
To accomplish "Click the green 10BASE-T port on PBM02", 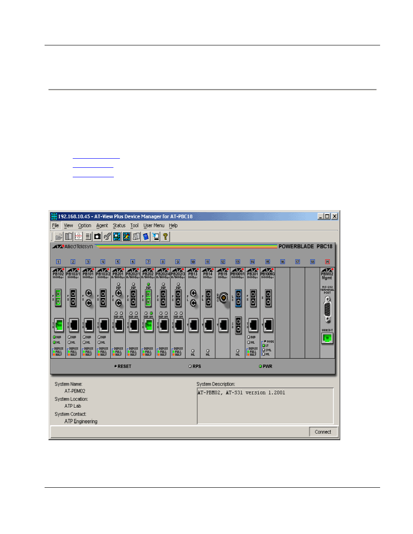I will (327, 338).
